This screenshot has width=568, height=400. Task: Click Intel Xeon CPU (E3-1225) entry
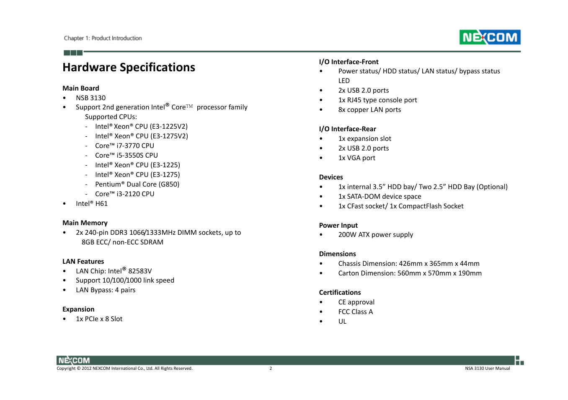point(137,165)
